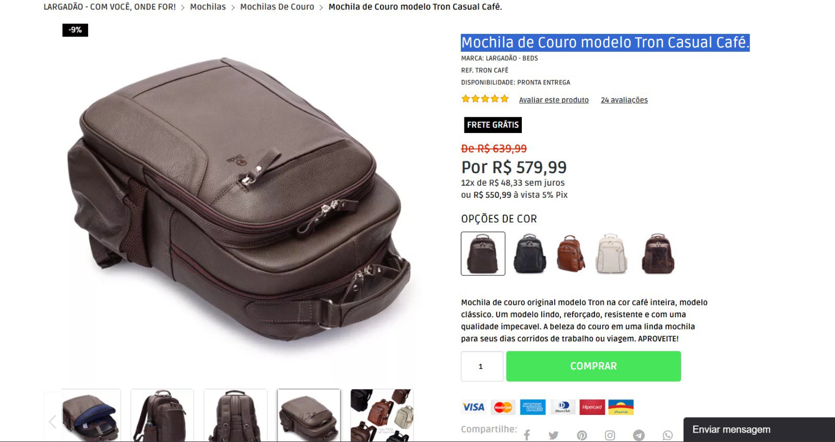Share product on Twitter icon
The height and width of the screenshot is (442, 835).
[554, 435]
